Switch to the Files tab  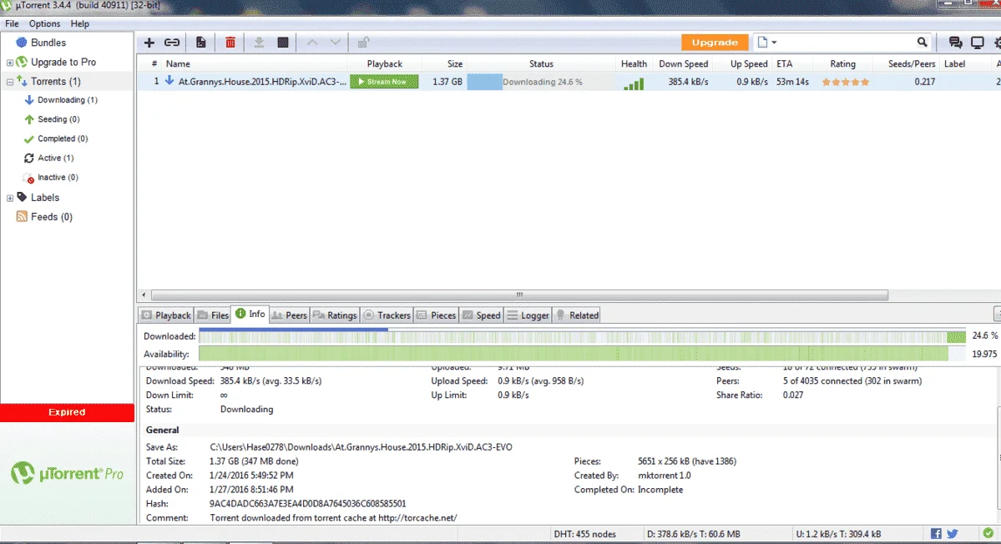coord(213,315)
